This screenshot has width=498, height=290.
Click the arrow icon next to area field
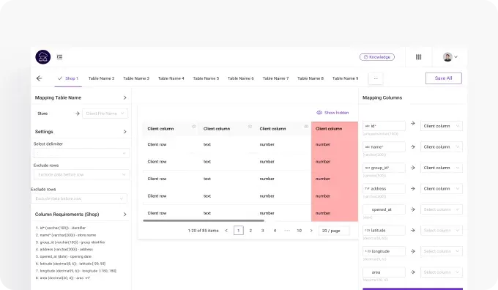[412, 272]
